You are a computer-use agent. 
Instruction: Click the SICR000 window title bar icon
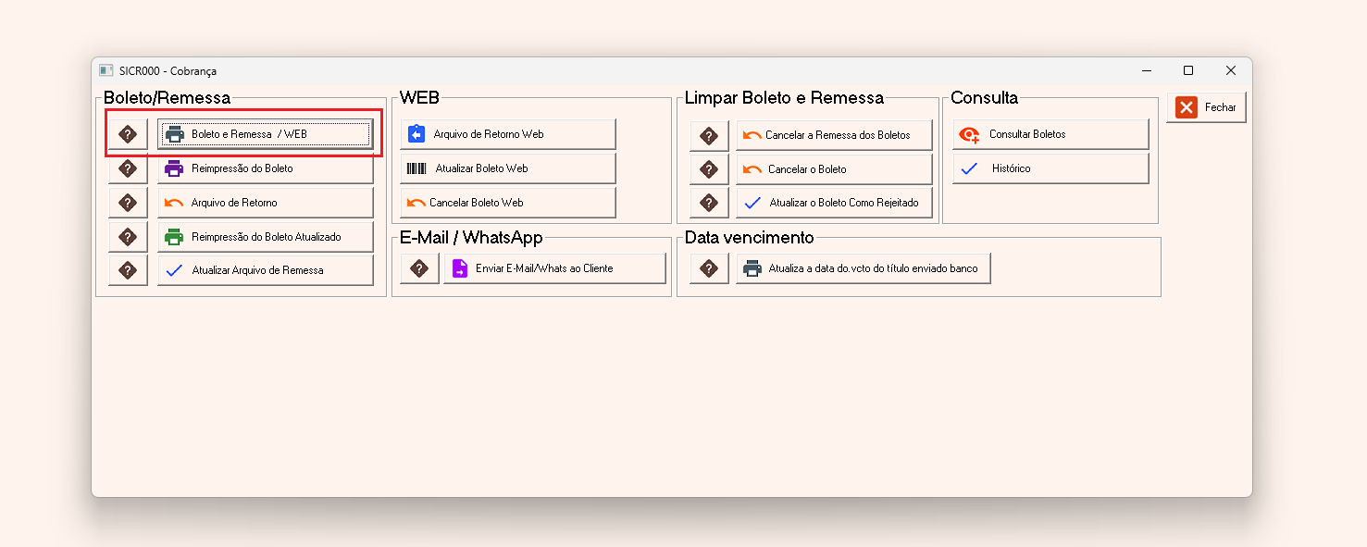[x=106, y=71]
